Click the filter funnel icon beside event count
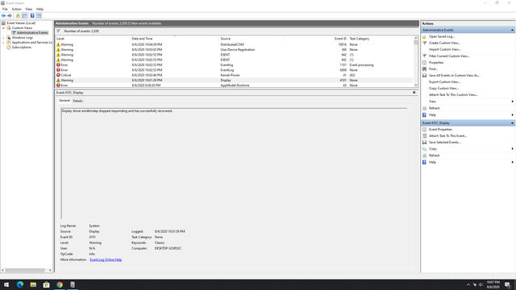The height and width of the screenshot is (290, 516). point(58,31)
